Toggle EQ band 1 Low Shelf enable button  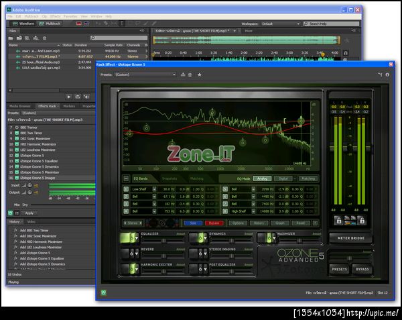[126, 189]
